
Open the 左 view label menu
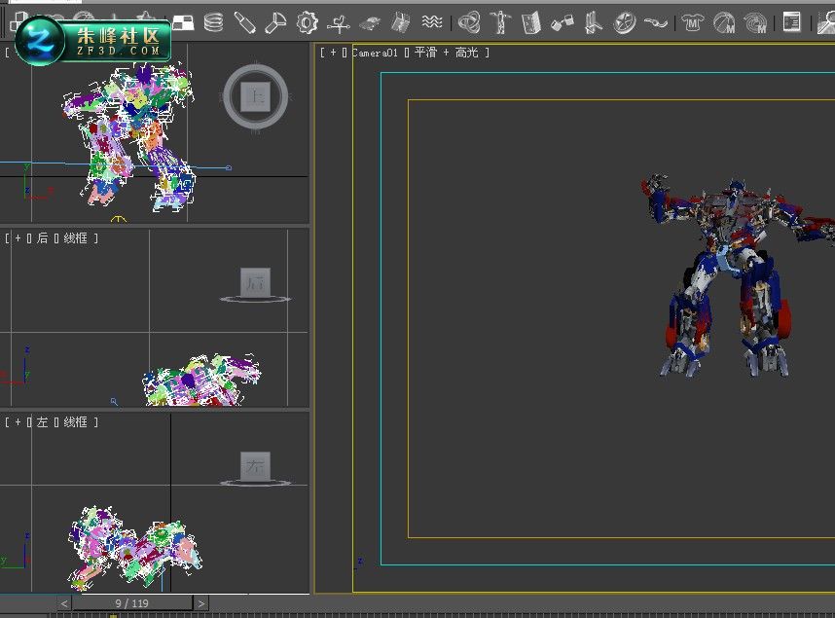(x=42, y=422)
